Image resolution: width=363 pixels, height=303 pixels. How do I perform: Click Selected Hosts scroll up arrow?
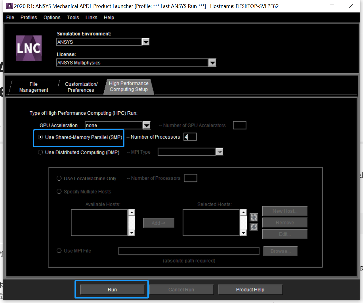tap(243, 213)
